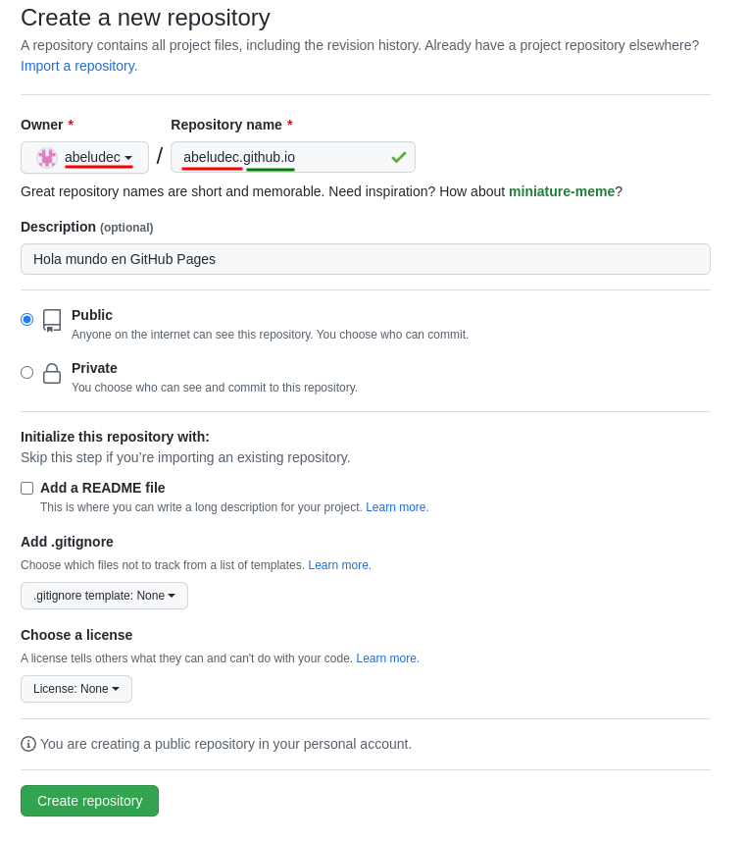746x841 pixels.
Task: Click the info circle icon about public repository
Action: coord(26,744)
